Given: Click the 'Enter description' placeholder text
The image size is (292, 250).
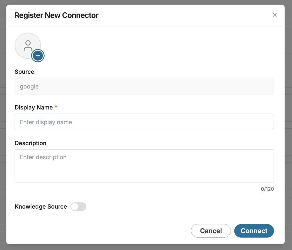Looking at the screenshot, I should click(x=43, y=157).
